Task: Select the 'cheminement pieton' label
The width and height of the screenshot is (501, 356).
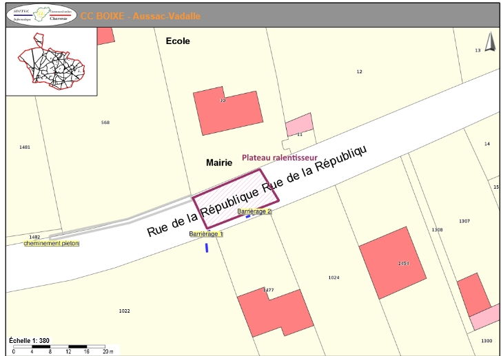Action: click(52, 243)
